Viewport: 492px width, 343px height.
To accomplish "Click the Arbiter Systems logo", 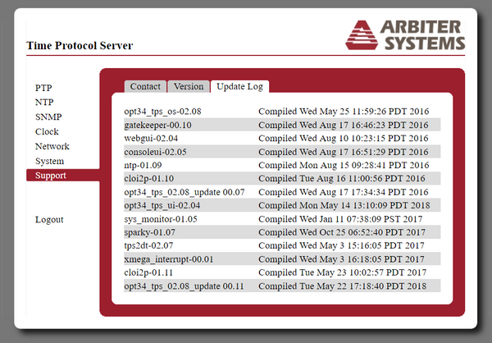I will 404,34.
